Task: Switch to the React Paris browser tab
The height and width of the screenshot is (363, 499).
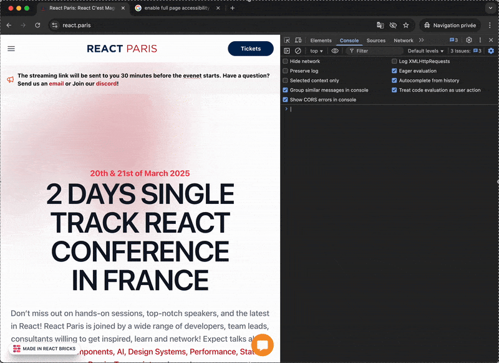Action: 82,8
